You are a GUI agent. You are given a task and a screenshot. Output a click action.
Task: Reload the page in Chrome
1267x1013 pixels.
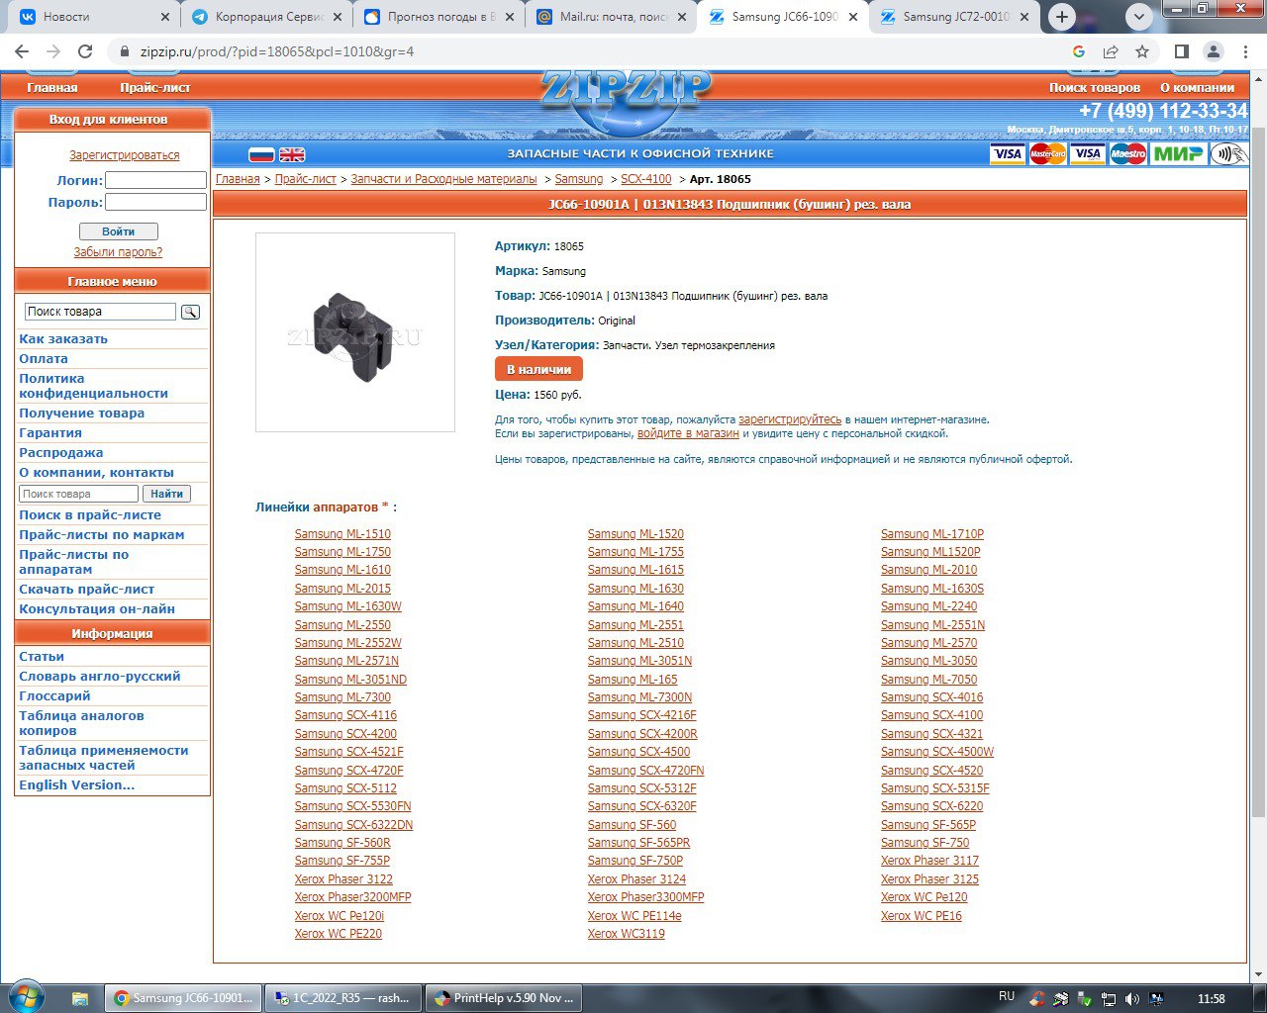[x=85, y=51]
